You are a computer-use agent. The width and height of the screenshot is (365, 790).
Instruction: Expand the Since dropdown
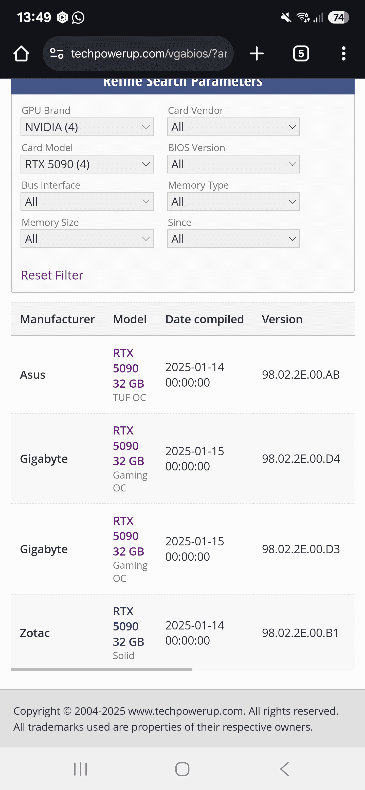[x=233, y=239]
